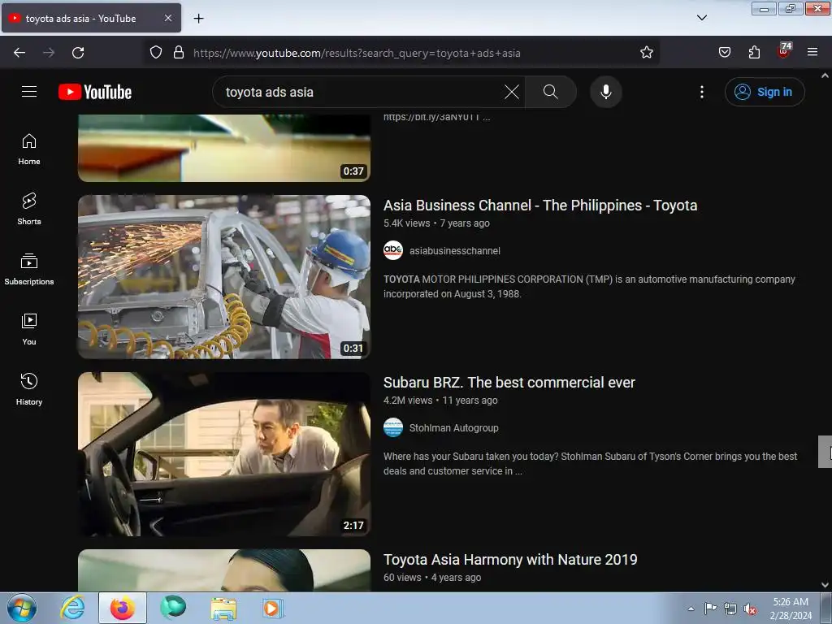Open the network tray icon
The height and width of the screenshot is (624, 832).
730,609
